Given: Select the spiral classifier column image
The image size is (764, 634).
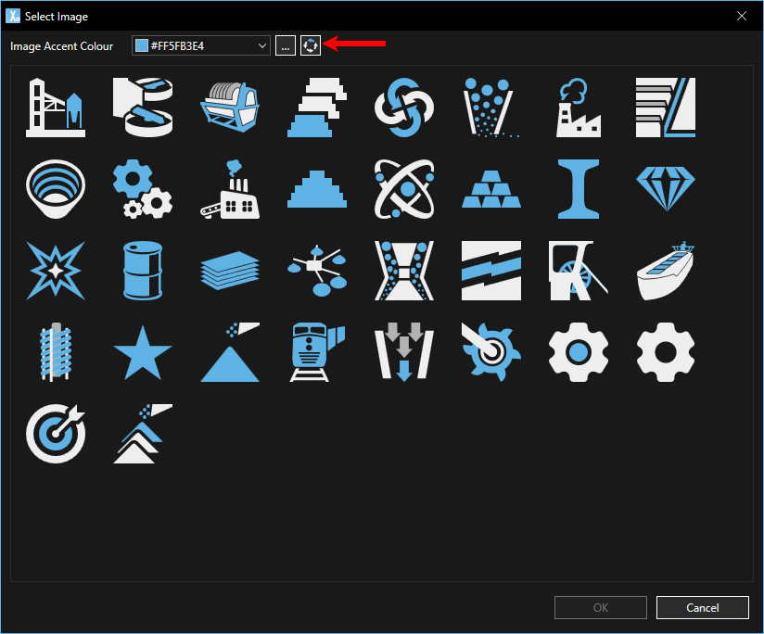Looking at the screenshot, I should pyautogui.click(x=56, y=352).
